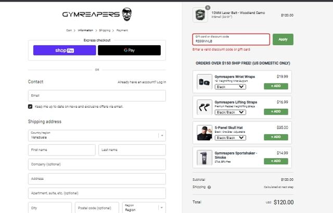Click the orders over $150 ship free notice
The image size is (333, 213).
243,63
